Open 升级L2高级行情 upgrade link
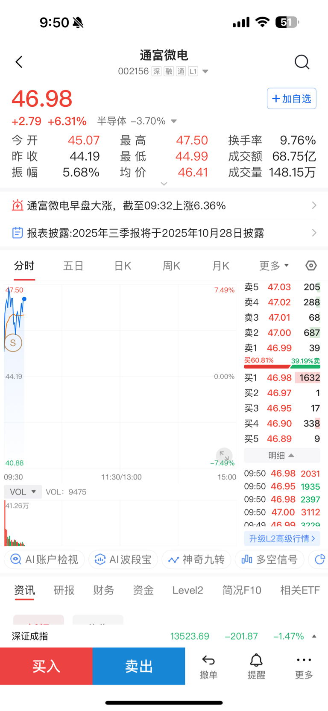 [282, 538]
